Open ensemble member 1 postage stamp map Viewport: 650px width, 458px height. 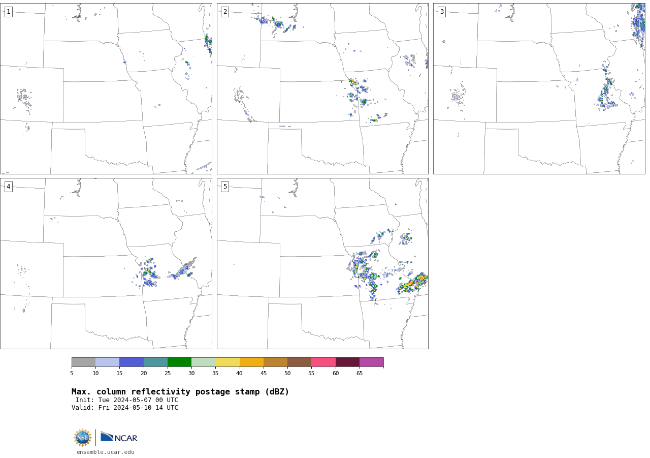pos(106,88)
